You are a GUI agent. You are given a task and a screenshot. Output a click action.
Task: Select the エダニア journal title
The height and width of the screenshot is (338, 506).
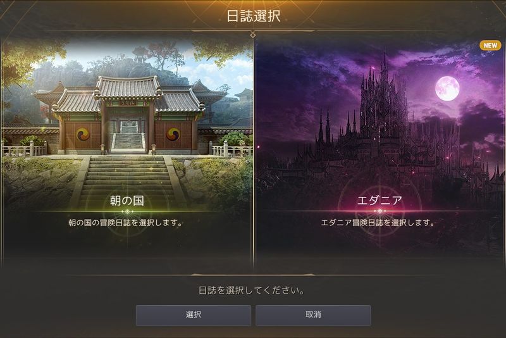click(380, 201)
